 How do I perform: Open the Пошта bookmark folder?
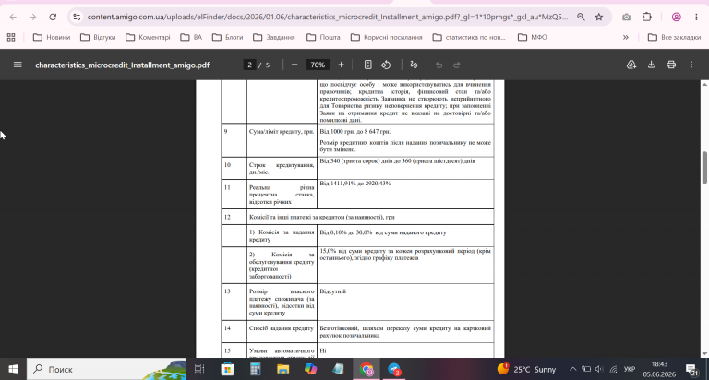pyautogui.click(x=323, y=37)
